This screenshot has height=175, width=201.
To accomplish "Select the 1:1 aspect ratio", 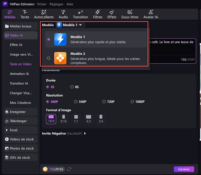I will pyautogui.click(x=76, y=119).
